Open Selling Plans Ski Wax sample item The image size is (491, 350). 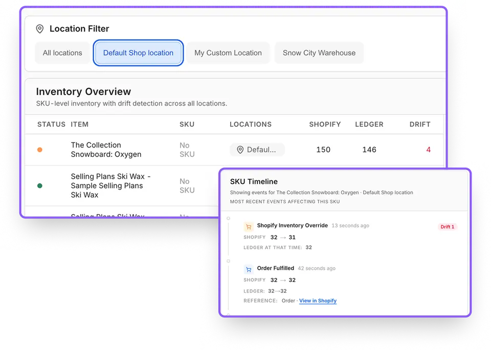tap(110, 186)
